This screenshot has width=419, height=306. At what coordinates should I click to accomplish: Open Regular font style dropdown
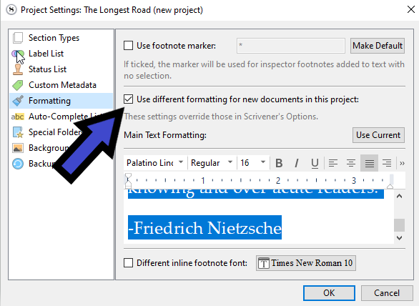pos(212,163)
